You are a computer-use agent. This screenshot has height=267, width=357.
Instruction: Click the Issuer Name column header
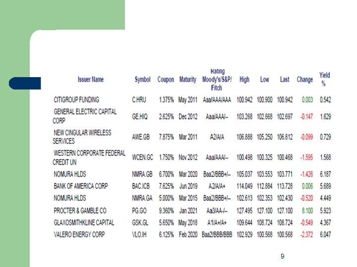coord(91,80)
